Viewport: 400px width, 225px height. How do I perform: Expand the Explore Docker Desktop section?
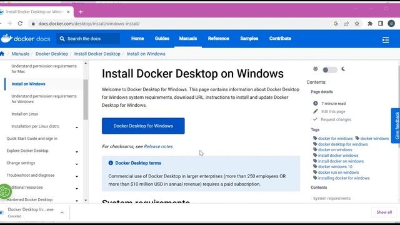point(77,152)
